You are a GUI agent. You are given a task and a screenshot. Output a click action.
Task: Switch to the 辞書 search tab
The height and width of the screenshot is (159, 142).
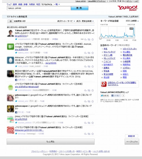click(26, 4)
